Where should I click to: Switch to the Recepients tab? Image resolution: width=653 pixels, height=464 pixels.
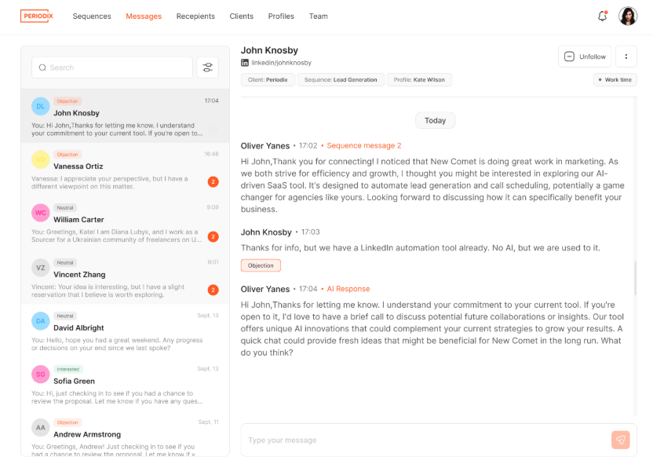[x=195, y=16]
